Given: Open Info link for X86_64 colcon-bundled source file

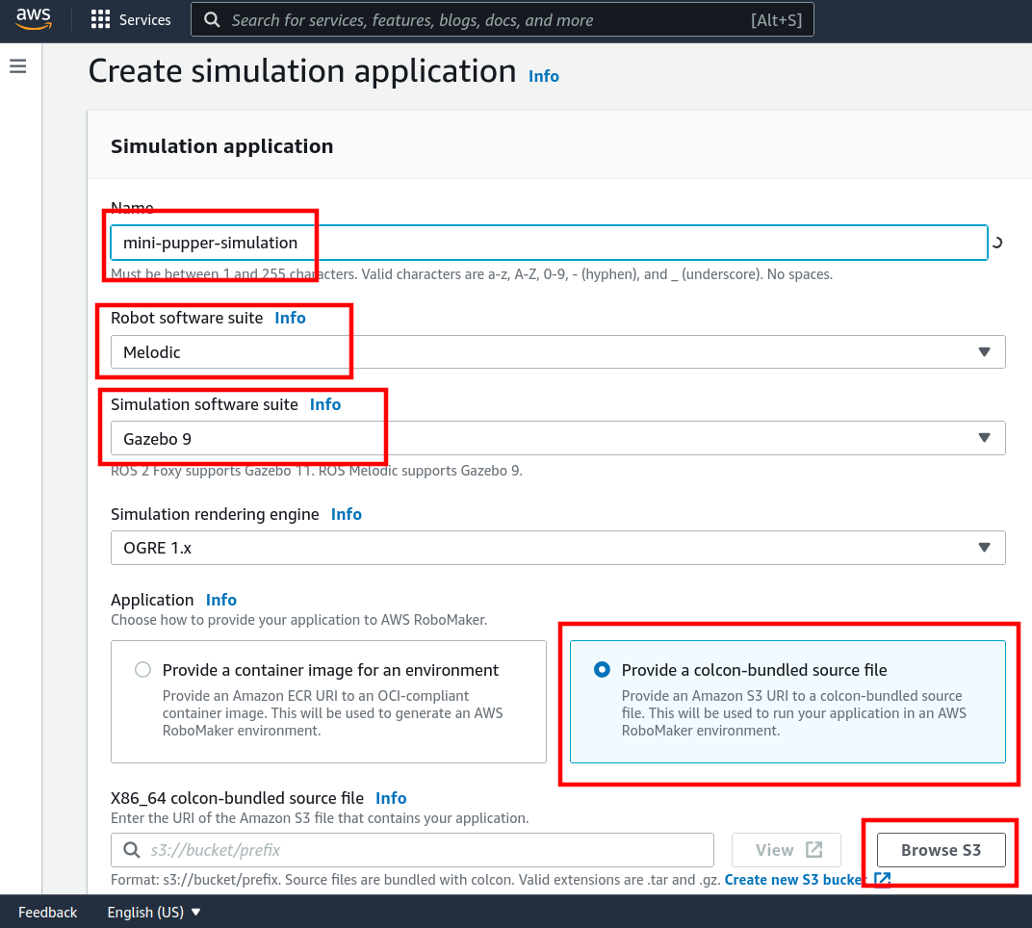Looking at the screenshot, I should pos(391,798).
